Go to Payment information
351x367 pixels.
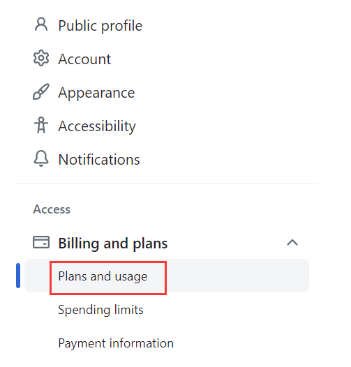[x=116, y=343]
